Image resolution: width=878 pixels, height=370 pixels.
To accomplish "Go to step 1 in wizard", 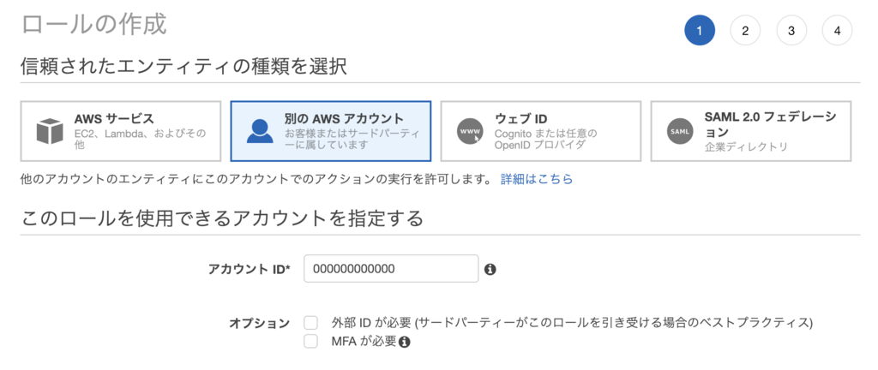I will click(700, 31).
